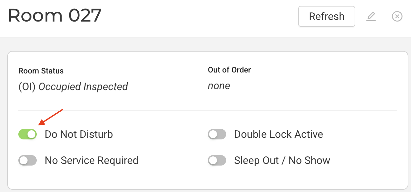The width and height of the screenshot is (411, 192).
Task: Click the Sleep Out / No Show label
Action: pos(282,160)
